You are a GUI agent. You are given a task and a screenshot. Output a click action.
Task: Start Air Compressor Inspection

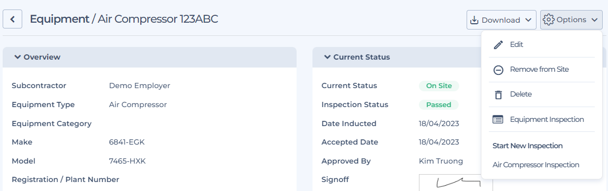coord(536,165)
